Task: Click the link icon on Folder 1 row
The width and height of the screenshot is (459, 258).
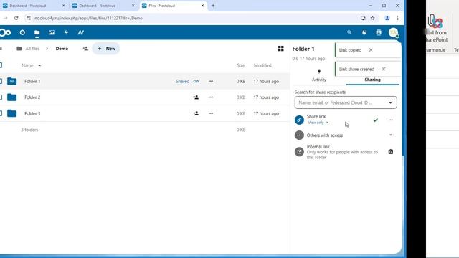Action: pyautogui.click(x=196, y=81)
